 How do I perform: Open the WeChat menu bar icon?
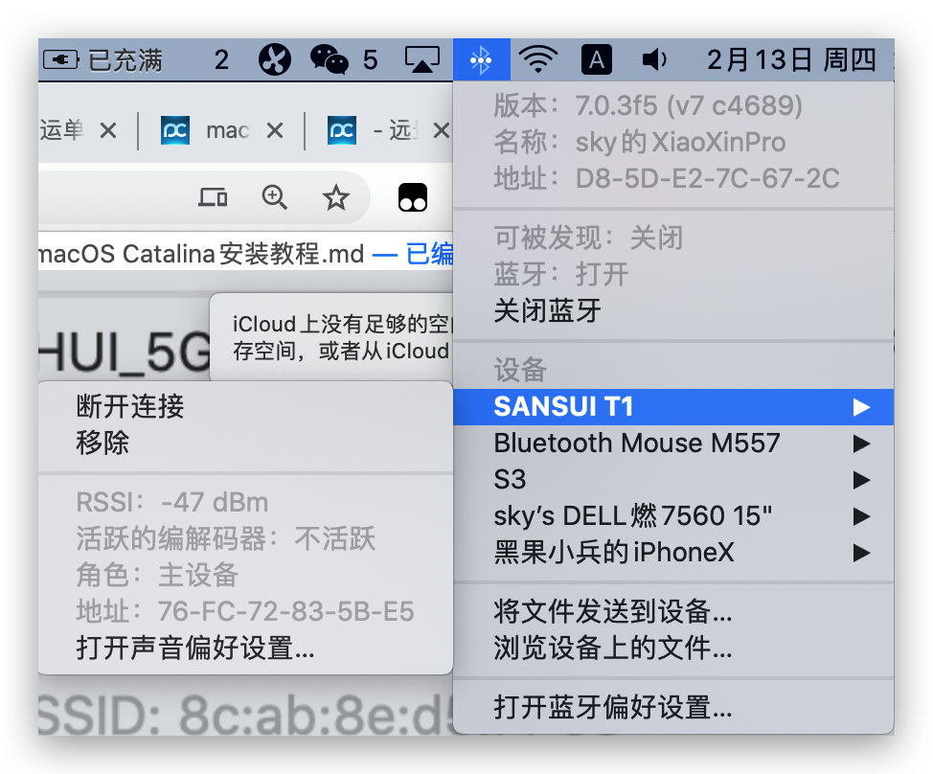click(x=330, y=59)
